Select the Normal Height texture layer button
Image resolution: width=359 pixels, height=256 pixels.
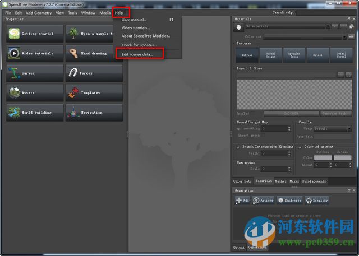[x=270, y=55]
